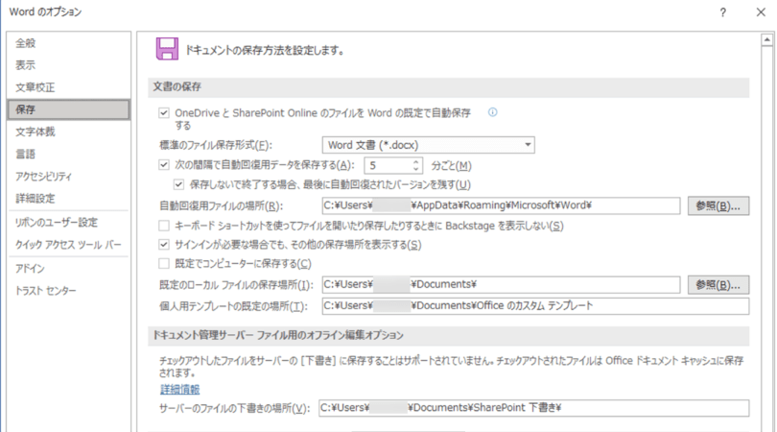The height and width of the screenshot is (432, 777).
Task: Select the 言語 category
Action: (68, 155)
